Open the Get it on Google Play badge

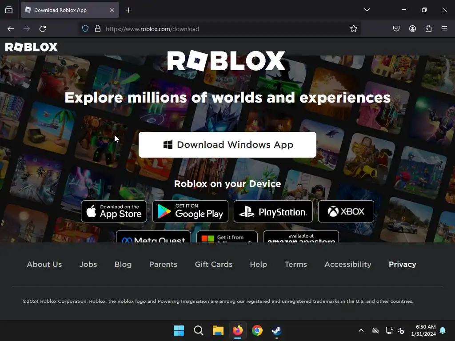190,211
